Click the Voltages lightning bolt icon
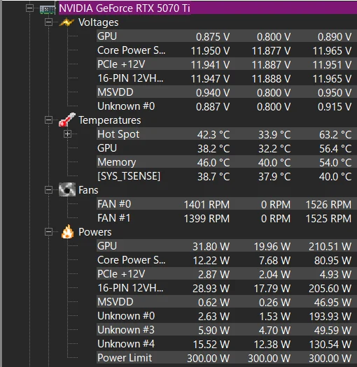 pos(66,22)
